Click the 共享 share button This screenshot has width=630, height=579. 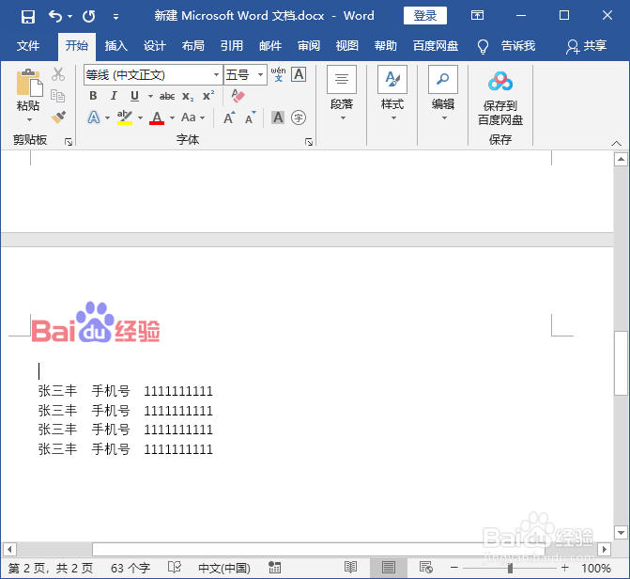tap(586, 46)
